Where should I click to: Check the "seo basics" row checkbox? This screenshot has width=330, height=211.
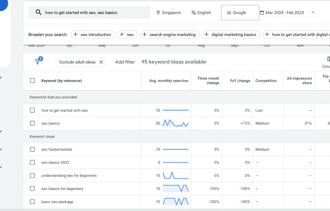(32, 123)
